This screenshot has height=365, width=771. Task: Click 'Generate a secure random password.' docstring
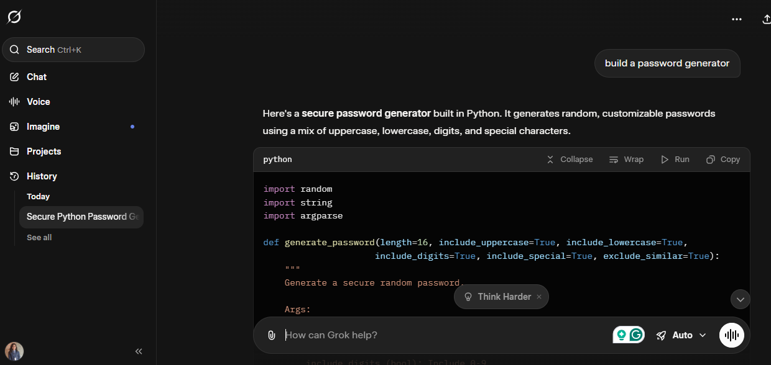(374, 283)
